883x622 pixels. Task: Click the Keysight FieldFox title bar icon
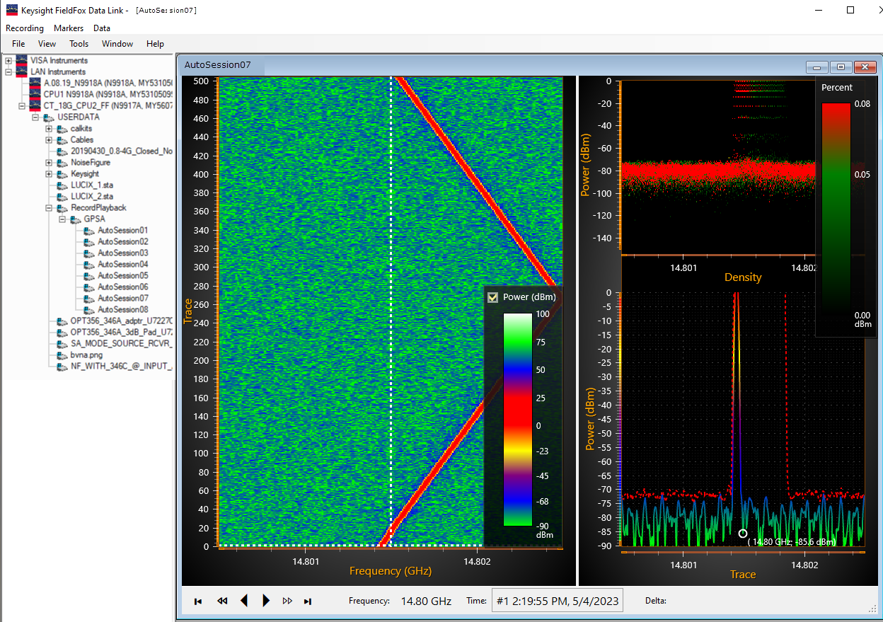(x=11, y=10)
